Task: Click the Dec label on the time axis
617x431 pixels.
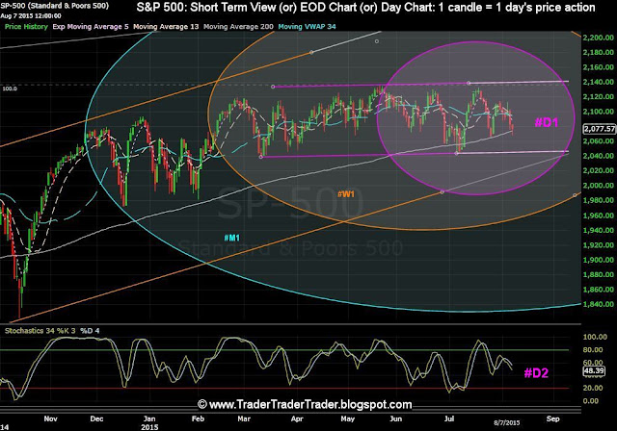Action: pos(96,418)
